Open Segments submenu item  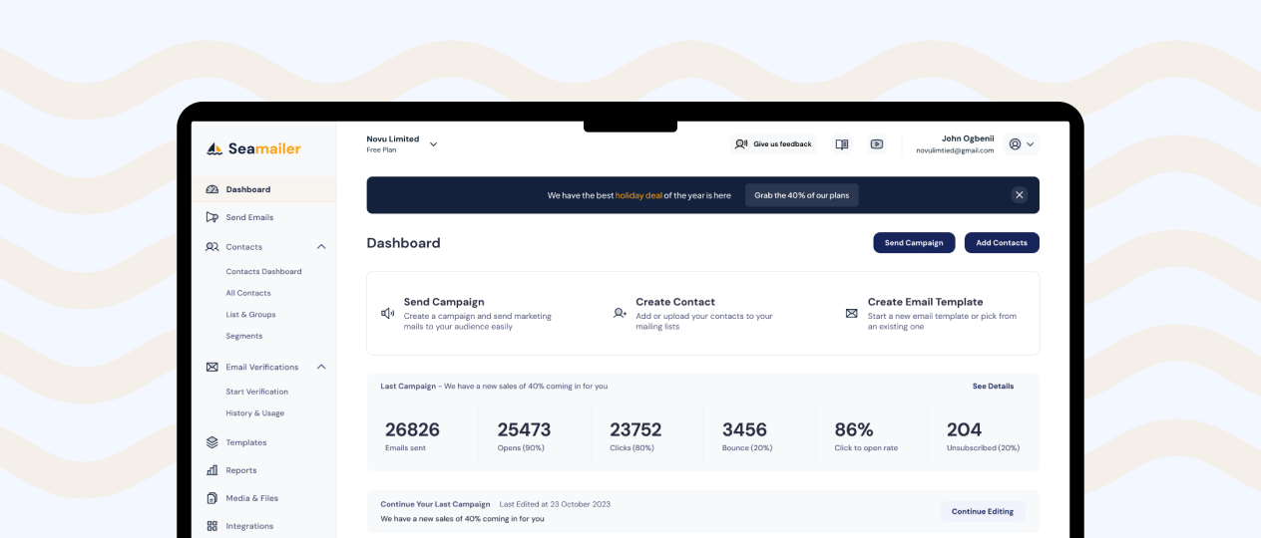(244, 336)
